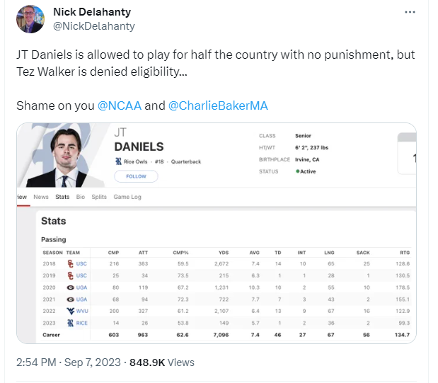Click the Rice logo in 2023 row
This screenshot has height=383, width=438.
click(69, 323)
